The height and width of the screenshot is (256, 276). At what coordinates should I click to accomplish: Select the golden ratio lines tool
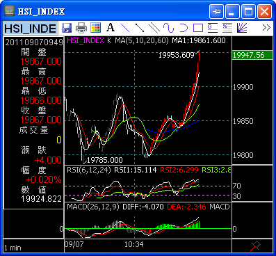tap(213, 28)
